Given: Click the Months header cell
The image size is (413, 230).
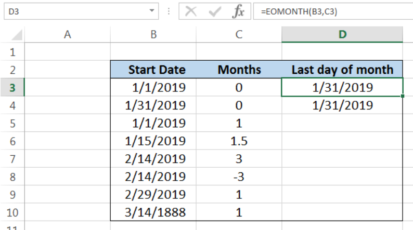Looking at the screenshot, I should (239, 70).
